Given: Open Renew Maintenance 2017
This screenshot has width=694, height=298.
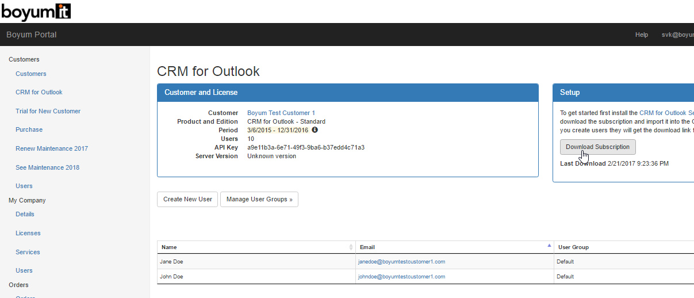Looking at the screenshot, I should coord(52,148).
